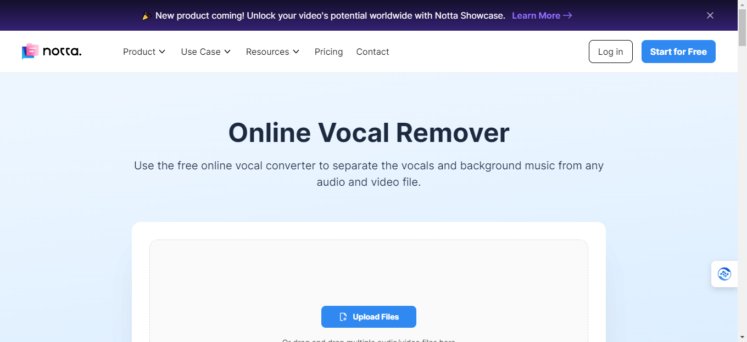This screenshot has width=747, height=342.
Task: Click Learn More about Notta Showcase
Action: tap(536, 15)
